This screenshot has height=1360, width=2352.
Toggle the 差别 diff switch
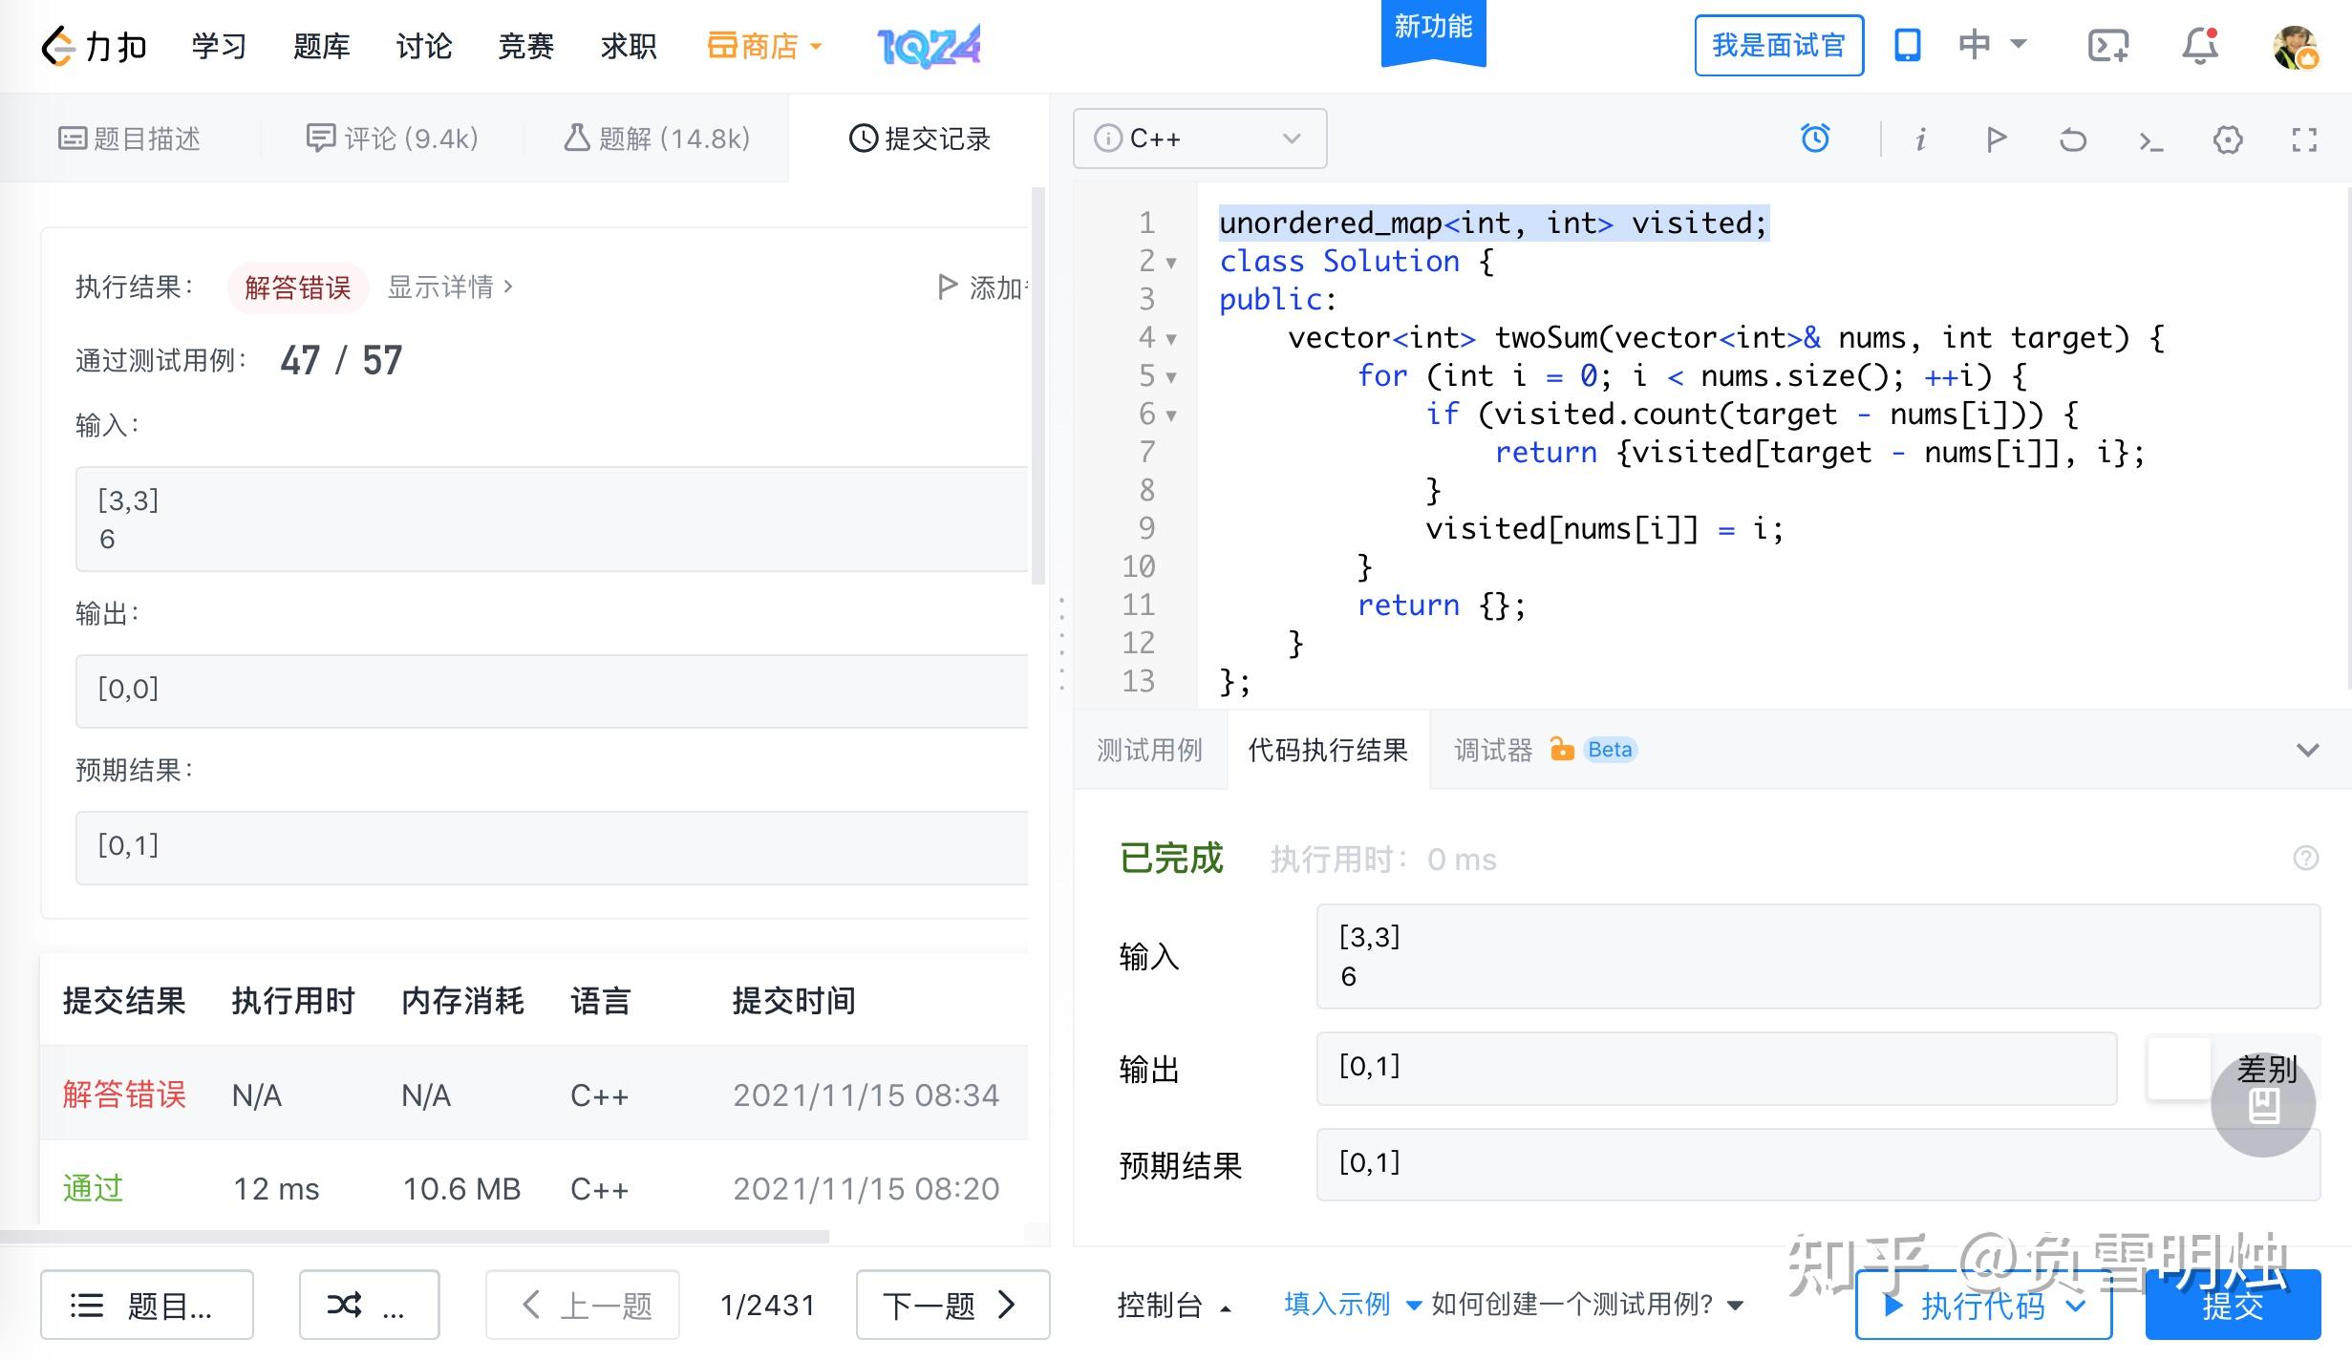click(2179, 1069)
